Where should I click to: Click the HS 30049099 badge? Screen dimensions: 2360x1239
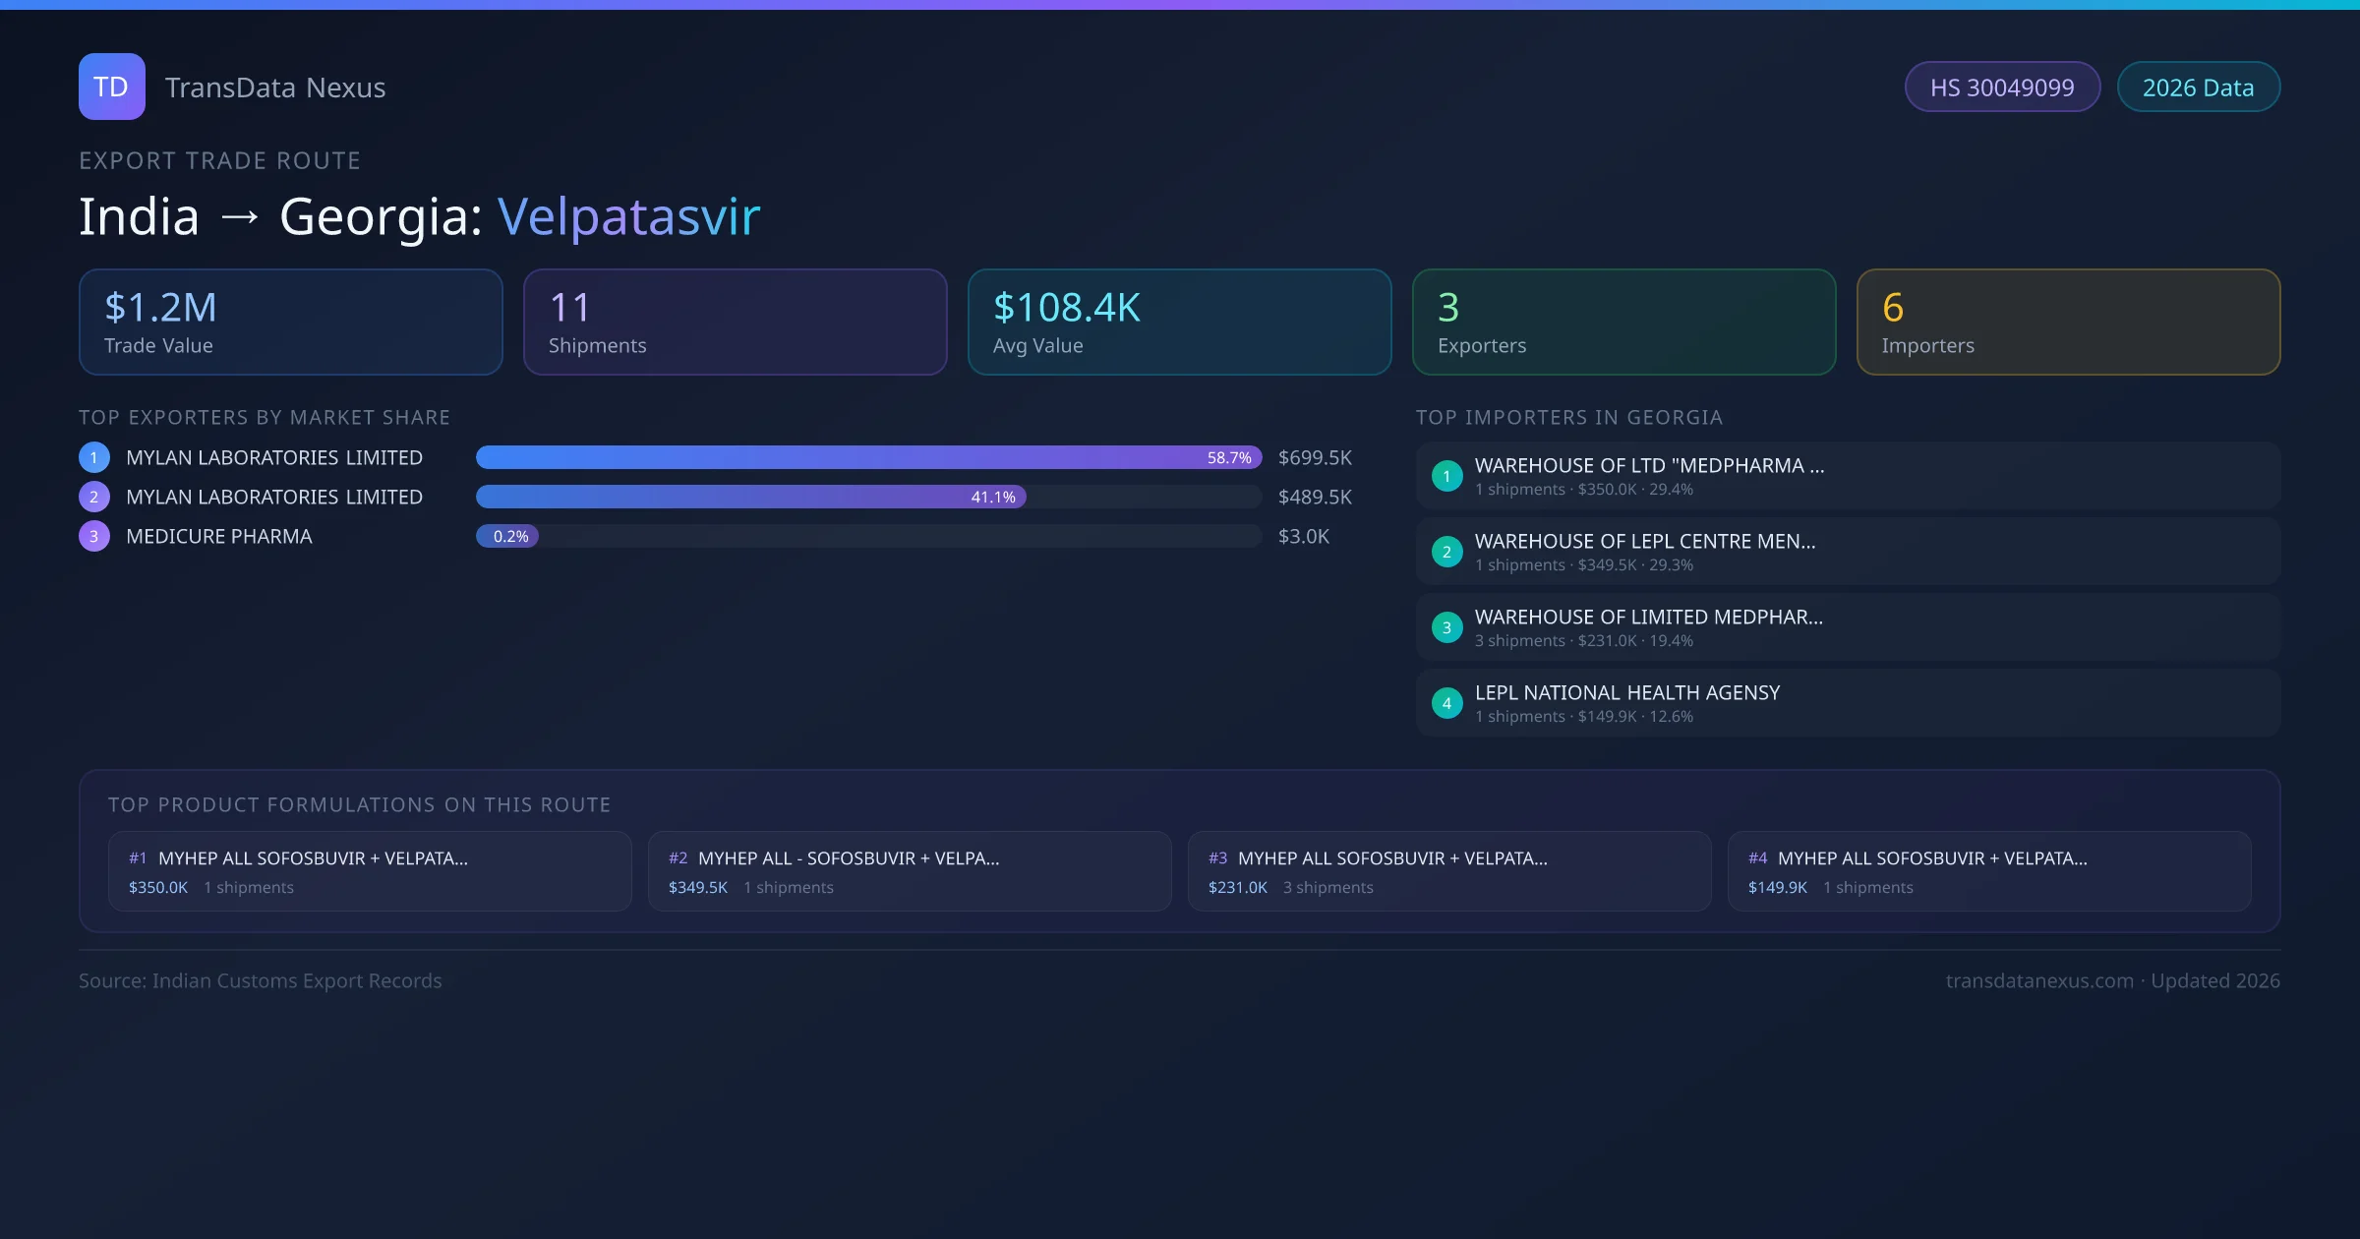[2001, 88]
